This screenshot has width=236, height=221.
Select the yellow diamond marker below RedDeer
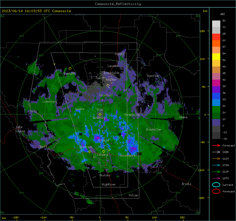click(x=108, y=85)
